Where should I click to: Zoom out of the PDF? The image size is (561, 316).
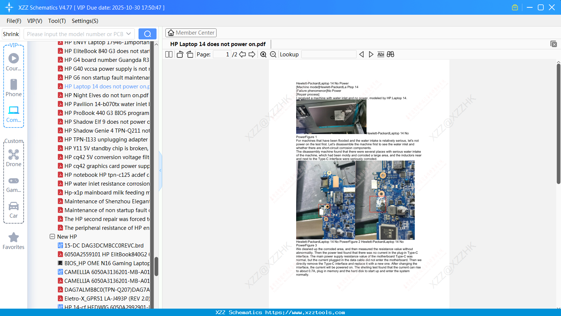(x=273, y=55)
